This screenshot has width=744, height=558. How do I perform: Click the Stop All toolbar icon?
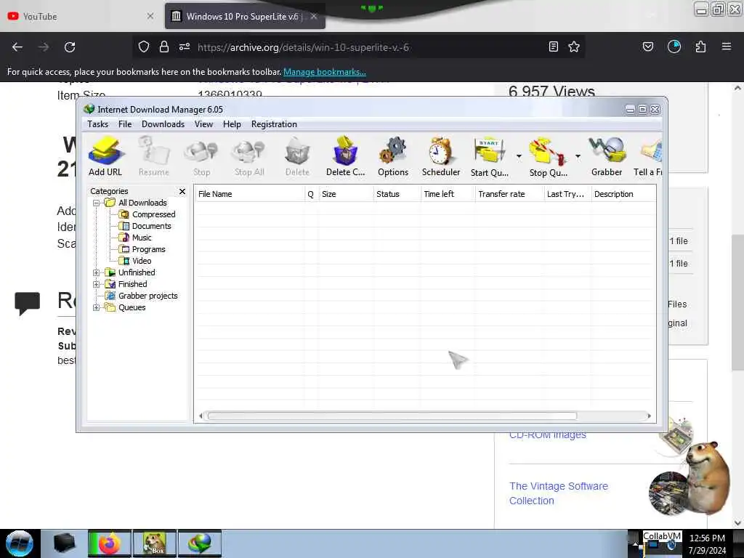pyautogui.click(x=249, y=155)
